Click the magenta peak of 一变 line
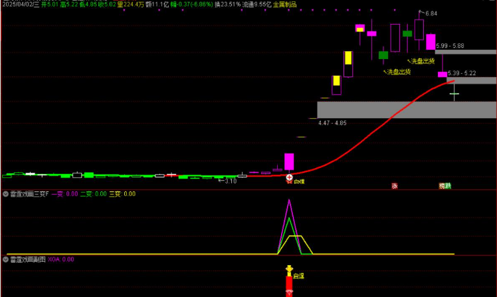The width and height of the screenshot is (497, 297). [289, 200]
